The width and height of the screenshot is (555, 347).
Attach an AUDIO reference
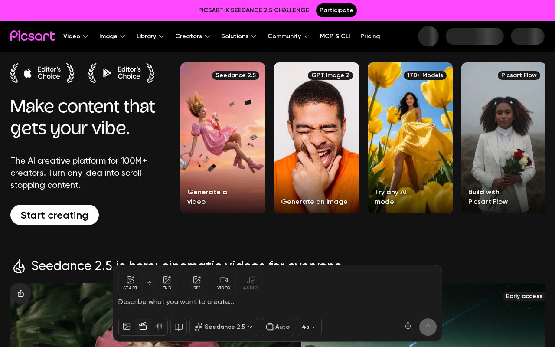click(x=251, y=283)
